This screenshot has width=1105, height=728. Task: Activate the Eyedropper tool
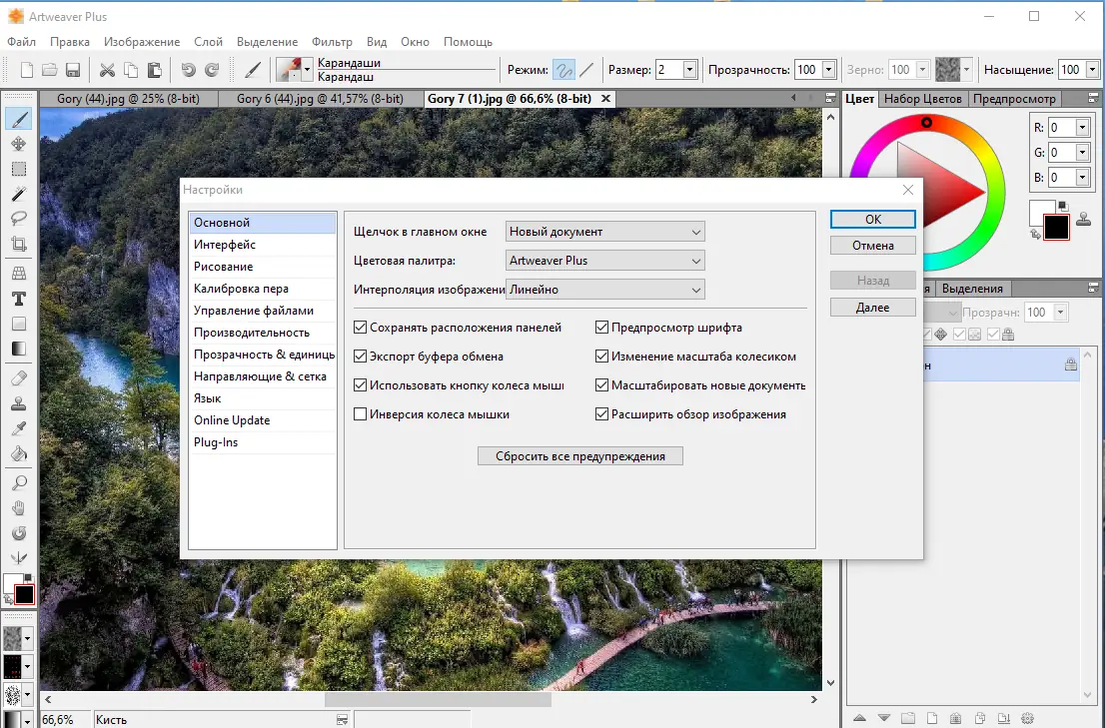coord(19,428)
